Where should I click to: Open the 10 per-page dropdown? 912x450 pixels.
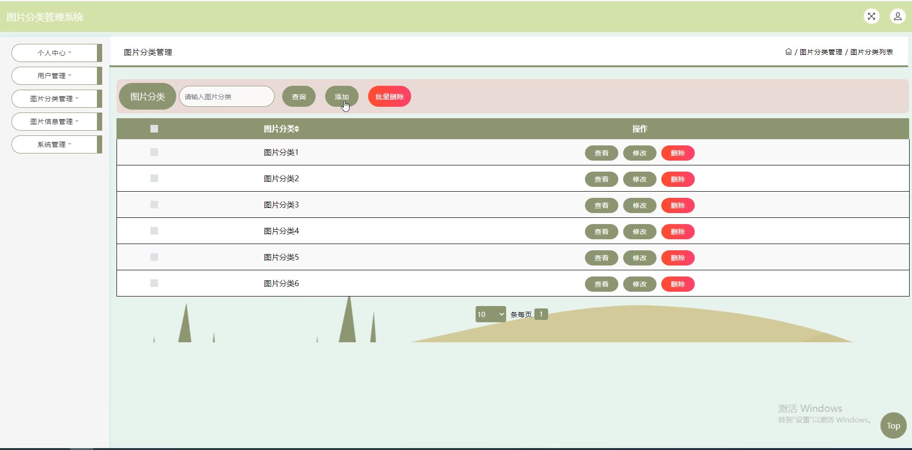click(490, 314)
